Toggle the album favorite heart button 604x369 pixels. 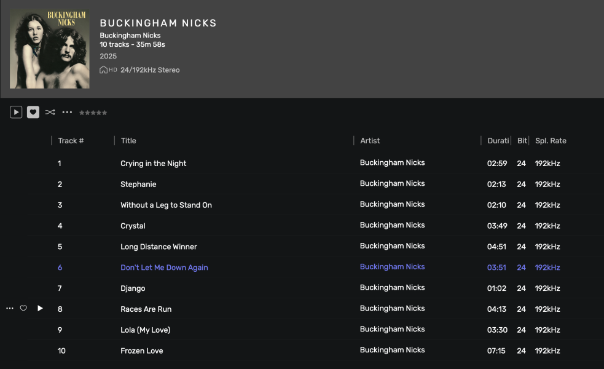tap(33, 112)
